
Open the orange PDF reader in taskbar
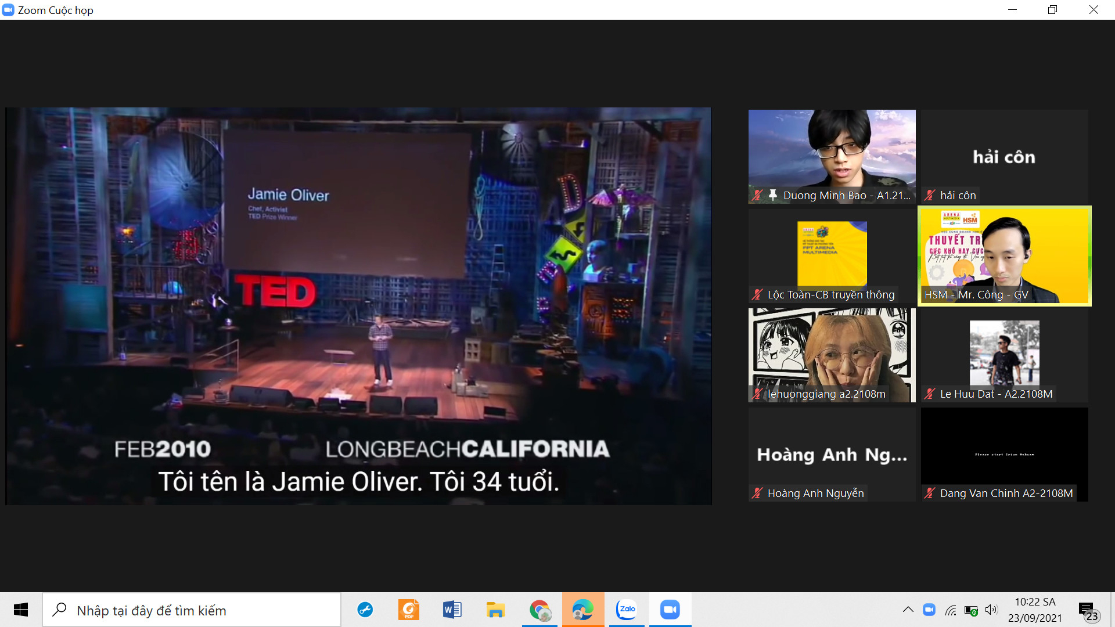[409, 610]
